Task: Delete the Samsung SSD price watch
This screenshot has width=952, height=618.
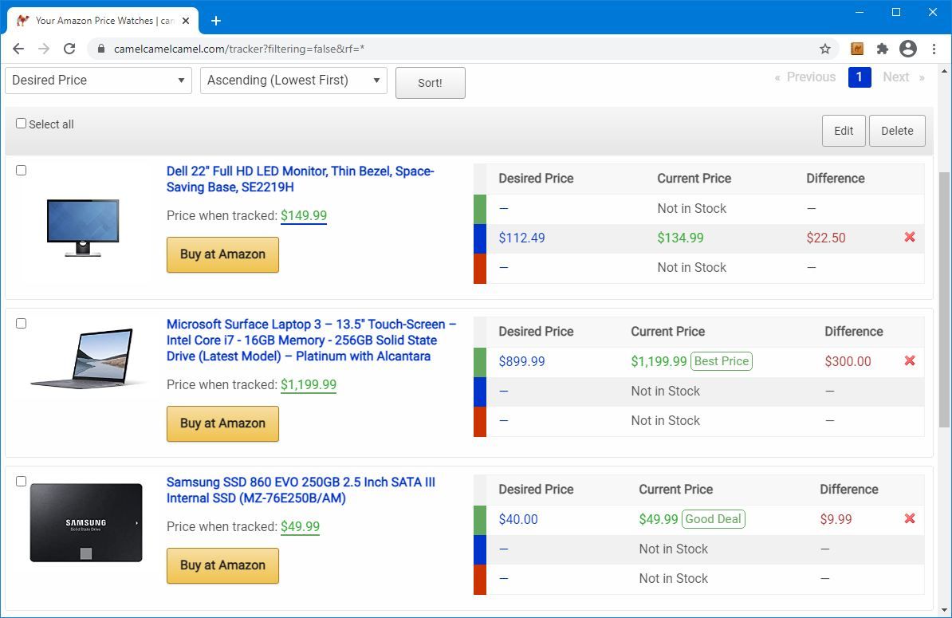Action: 909,518
